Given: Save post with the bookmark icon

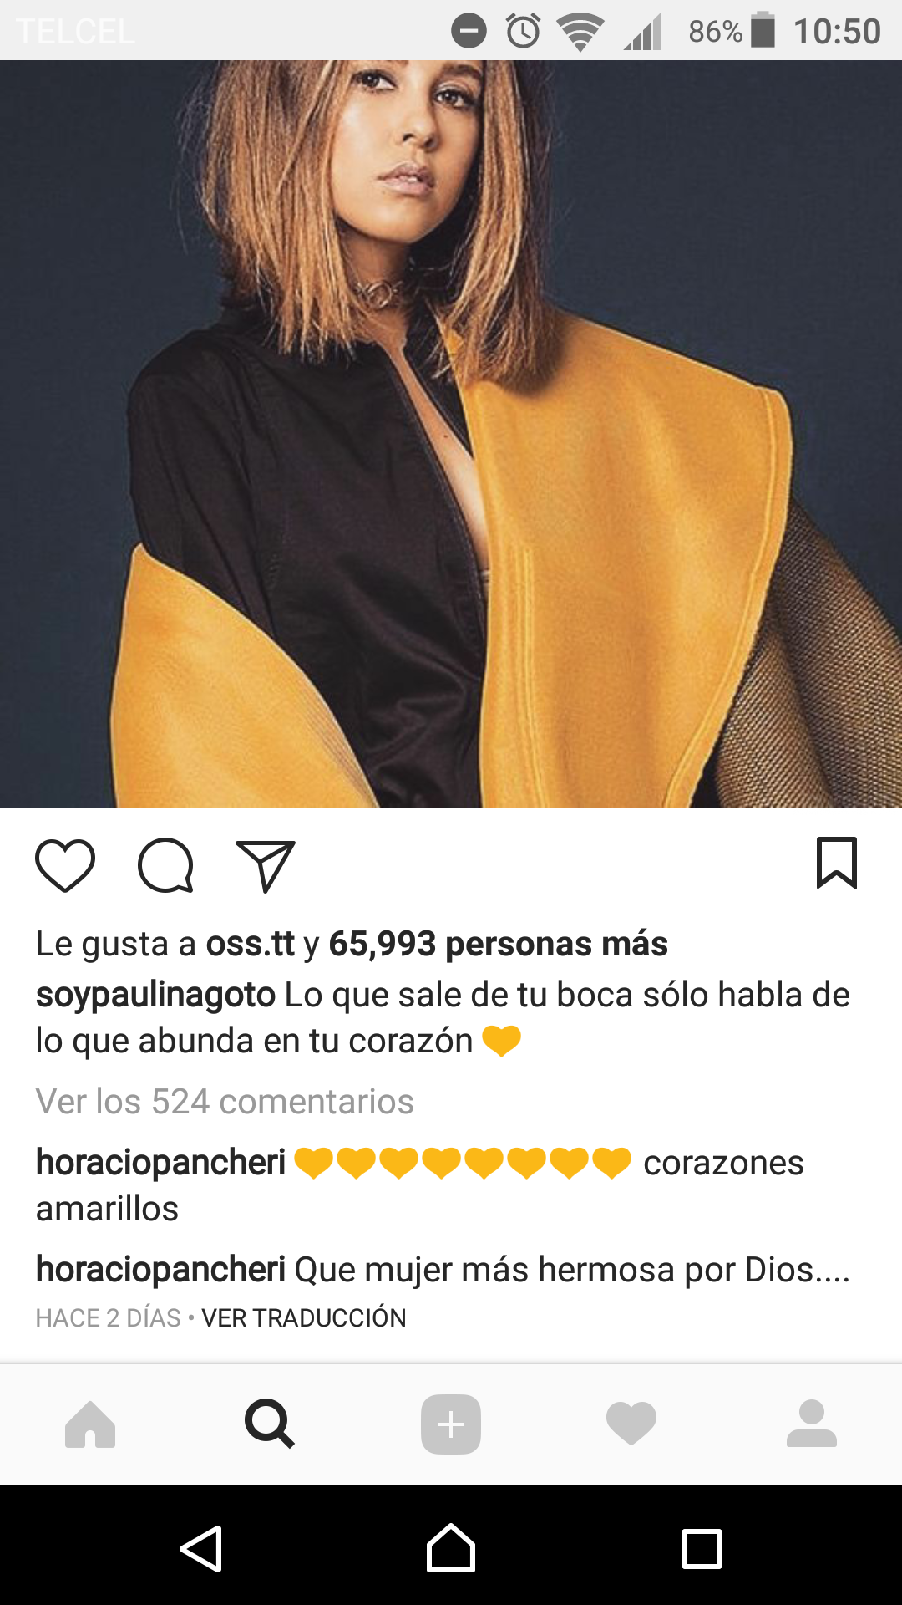Looking at the screenshot, I should (837, 863).
